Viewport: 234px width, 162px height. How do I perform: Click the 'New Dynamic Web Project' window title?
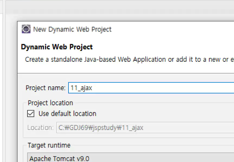72,29
